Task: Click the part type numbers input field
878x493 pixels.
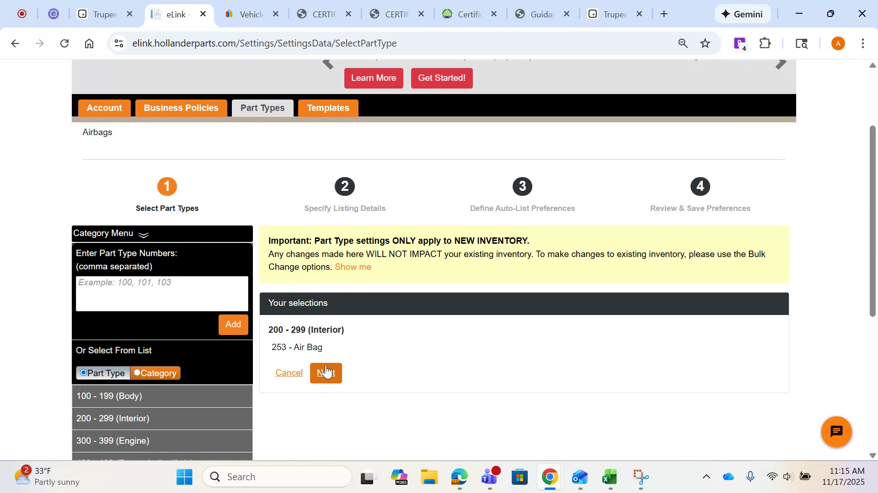Action: coord(162,294)
